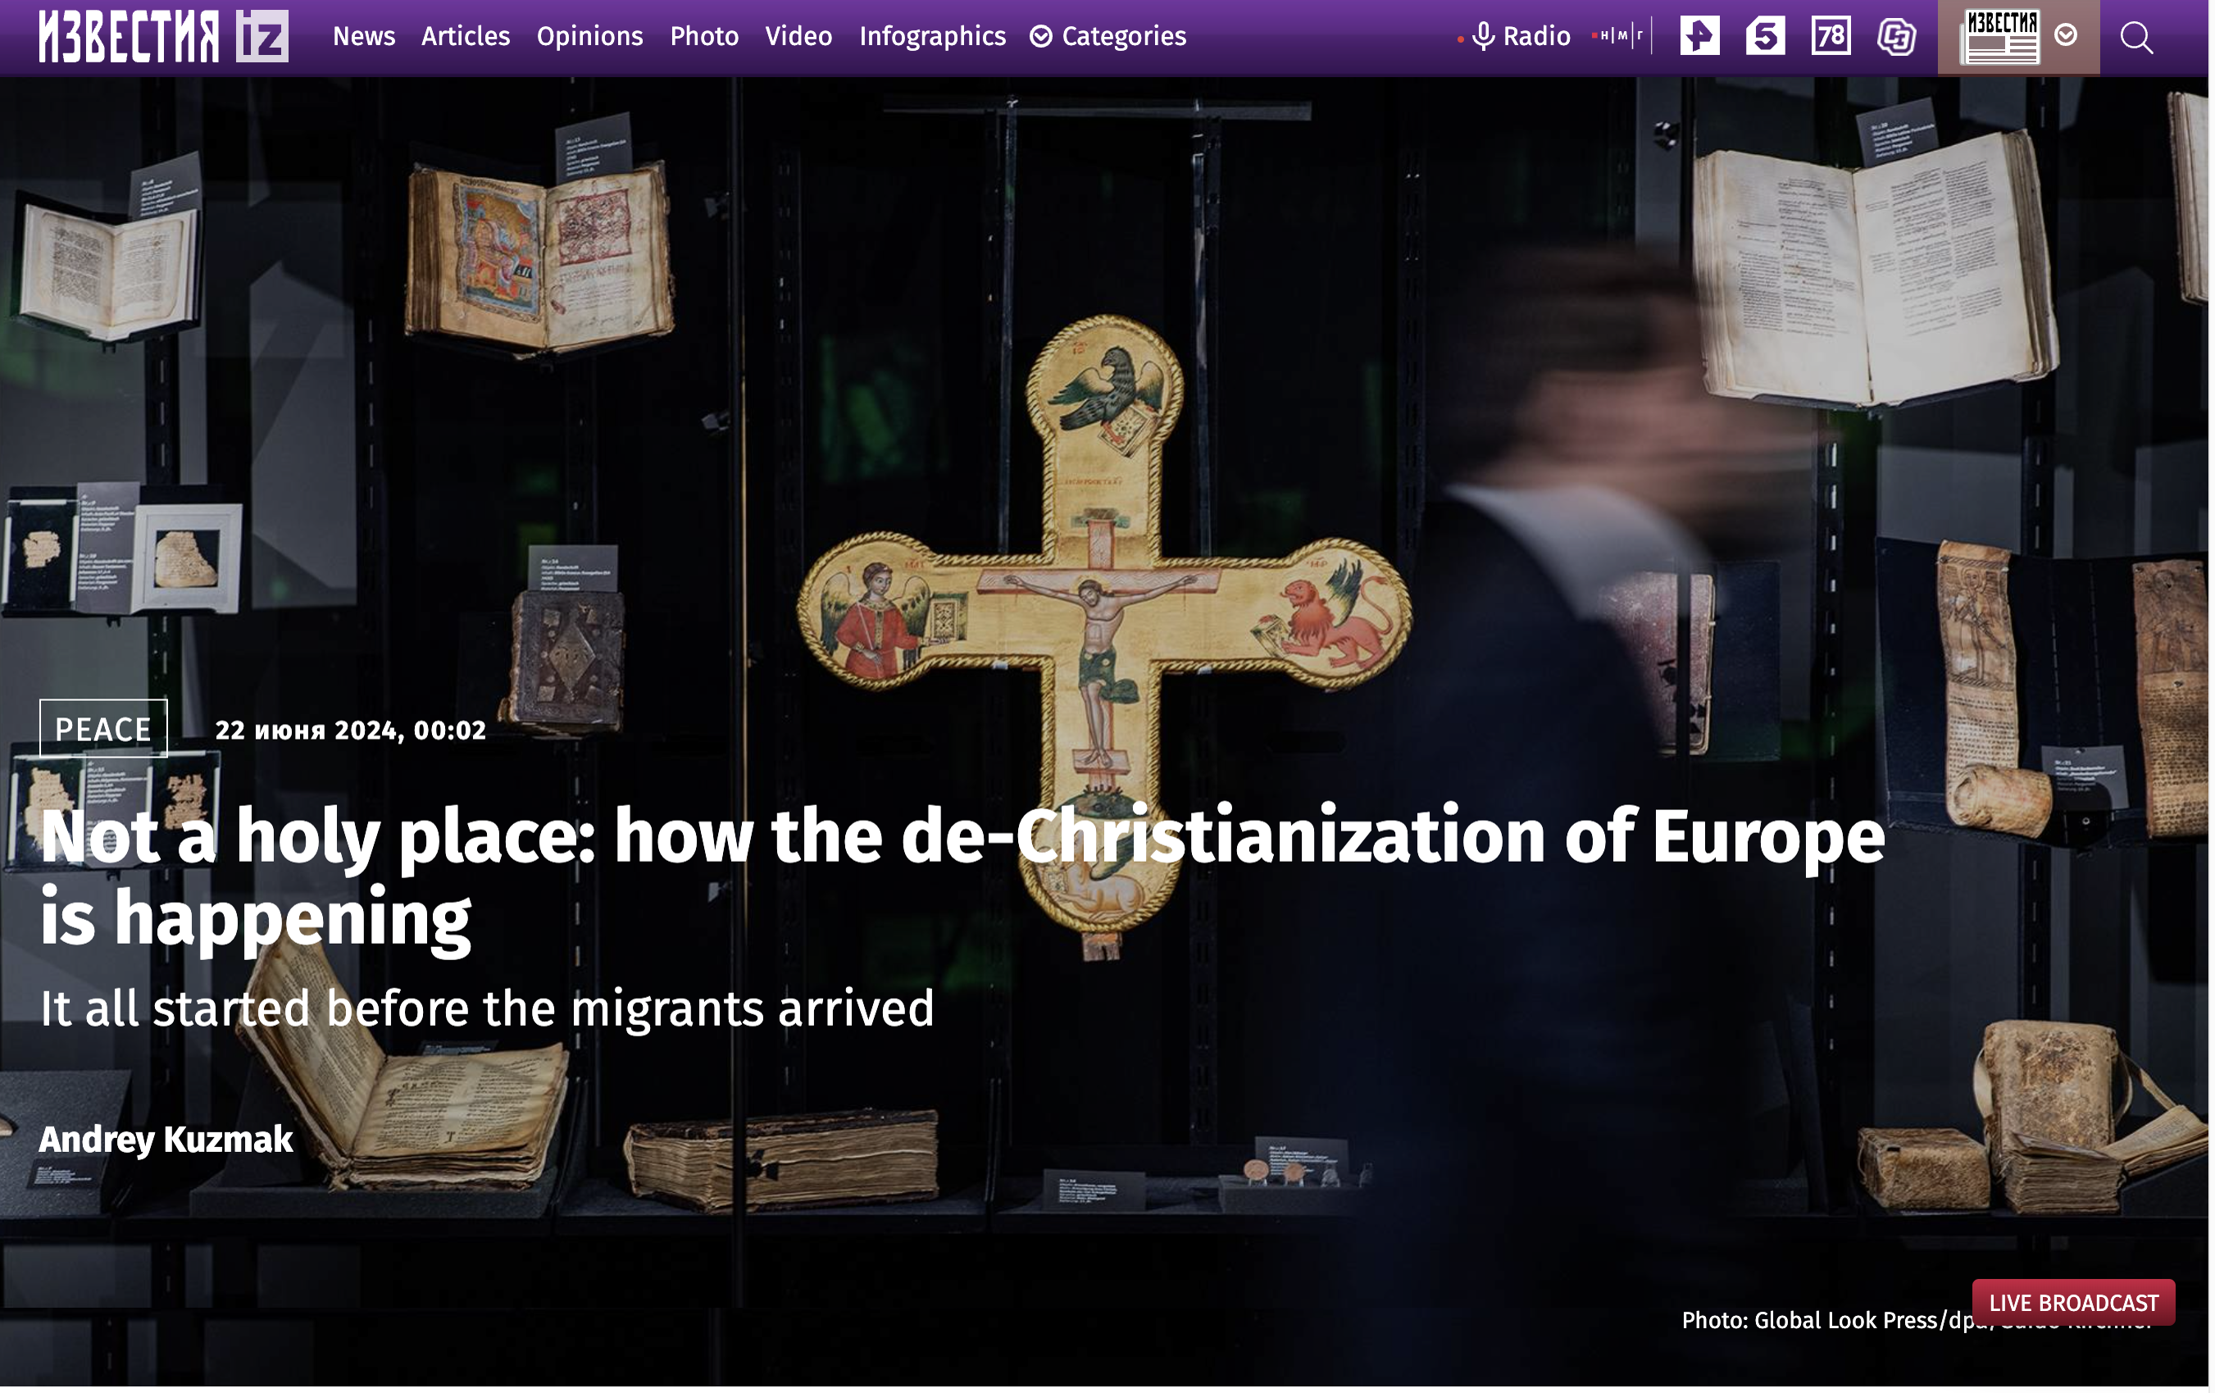Go to the Opinions section

point(589,37)
